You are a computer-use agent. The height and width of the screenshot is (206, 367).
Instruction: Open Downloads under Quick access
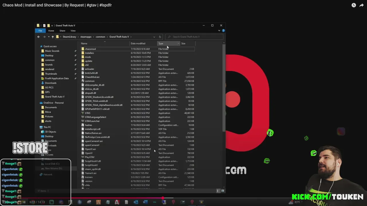point(50,83)
